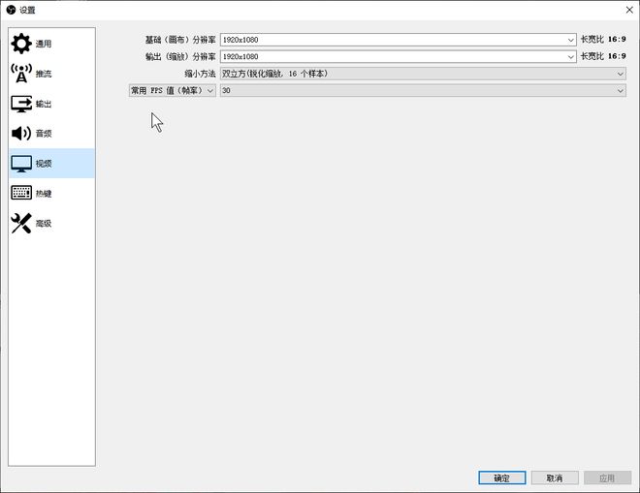Viewport: 640px width, 493px height.
Task: Click the gear icon for 通用 settings
Action: [x=20, y=44]
